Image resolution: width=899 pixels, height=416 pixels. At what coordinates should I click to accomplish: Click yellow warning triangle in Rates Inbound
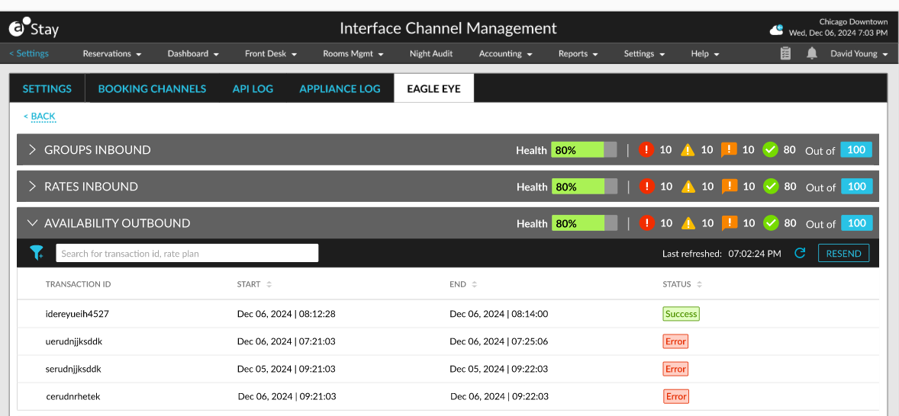pyautogui.click(x=688, y=187)
